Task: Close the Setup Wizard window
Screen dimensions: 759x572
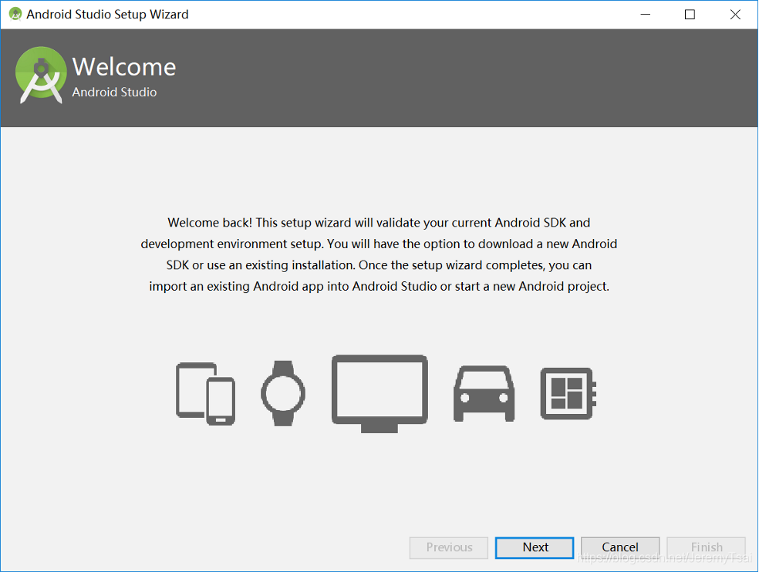Action: (735, 15)
